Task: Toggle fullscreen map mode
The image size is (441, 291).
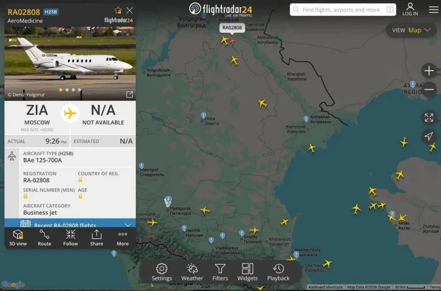Action: 429,118
